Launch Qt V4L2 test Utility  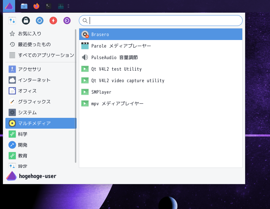click(161, 69)
